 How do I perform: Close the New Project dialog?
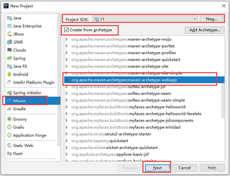click(x=224, y=6)
